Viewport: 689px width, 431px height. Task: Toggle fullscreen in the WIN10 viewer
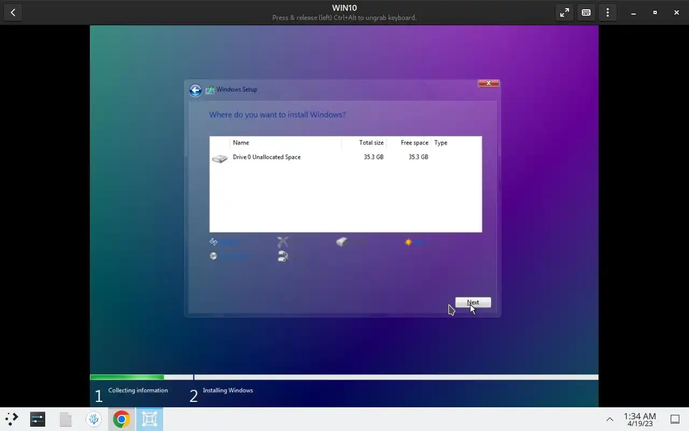point(565,12)
